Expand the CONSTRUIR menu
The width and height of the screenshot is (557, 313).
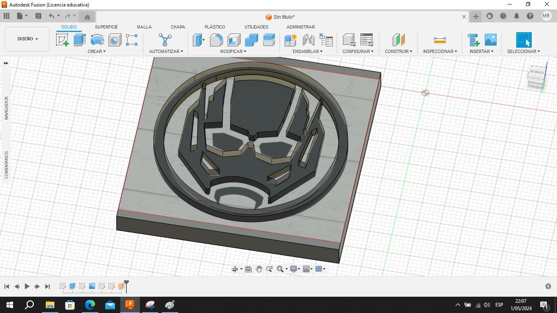398,51
